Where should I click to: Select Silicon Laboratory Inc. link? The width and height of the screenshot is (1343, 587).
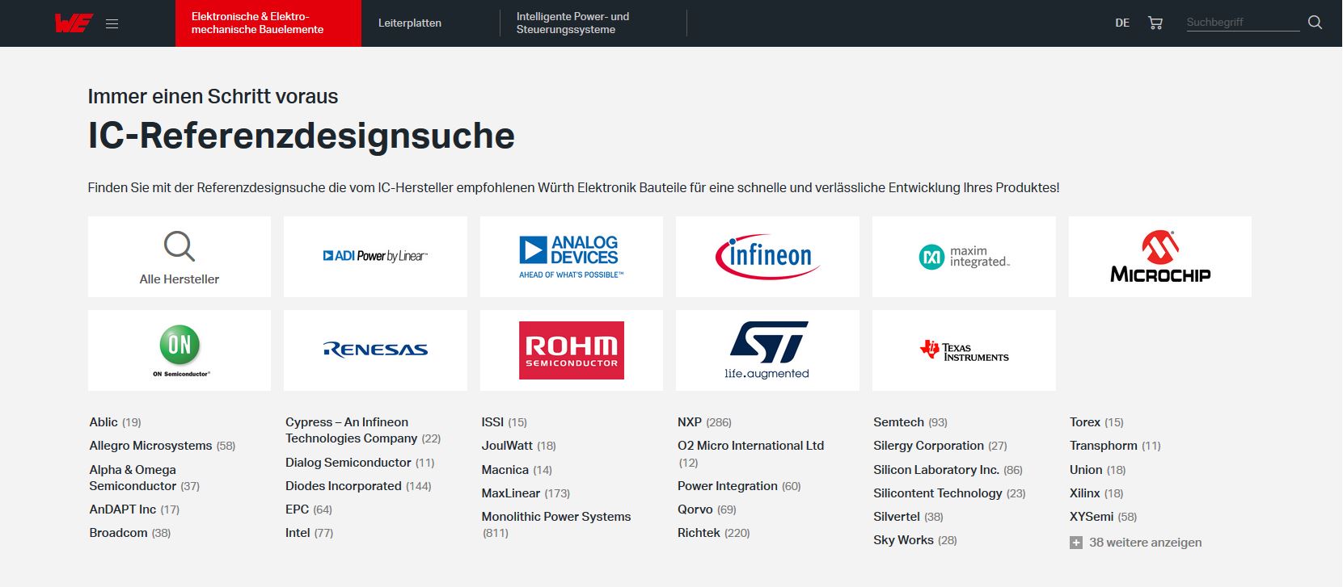[936, 470]
